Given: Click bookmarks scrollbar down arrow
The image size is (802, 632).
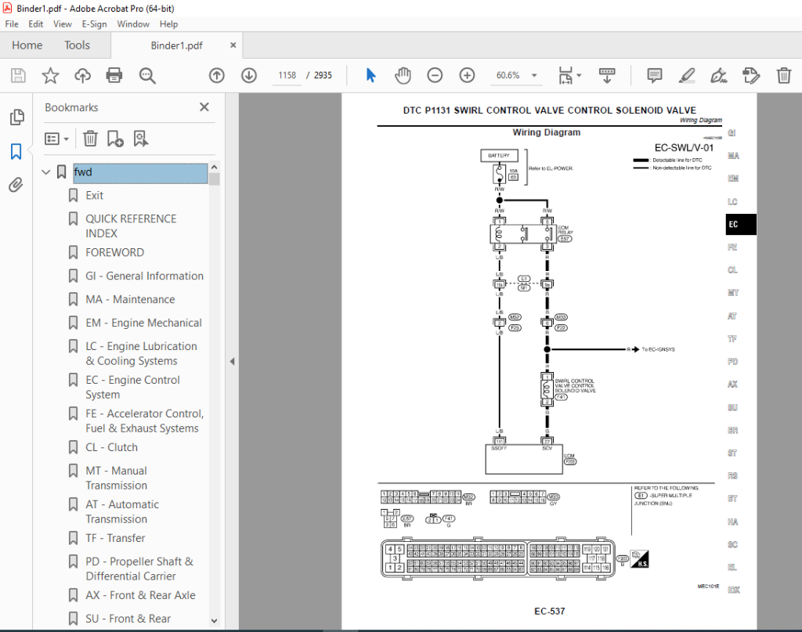Looking at the screenshot, I should 215,621.
